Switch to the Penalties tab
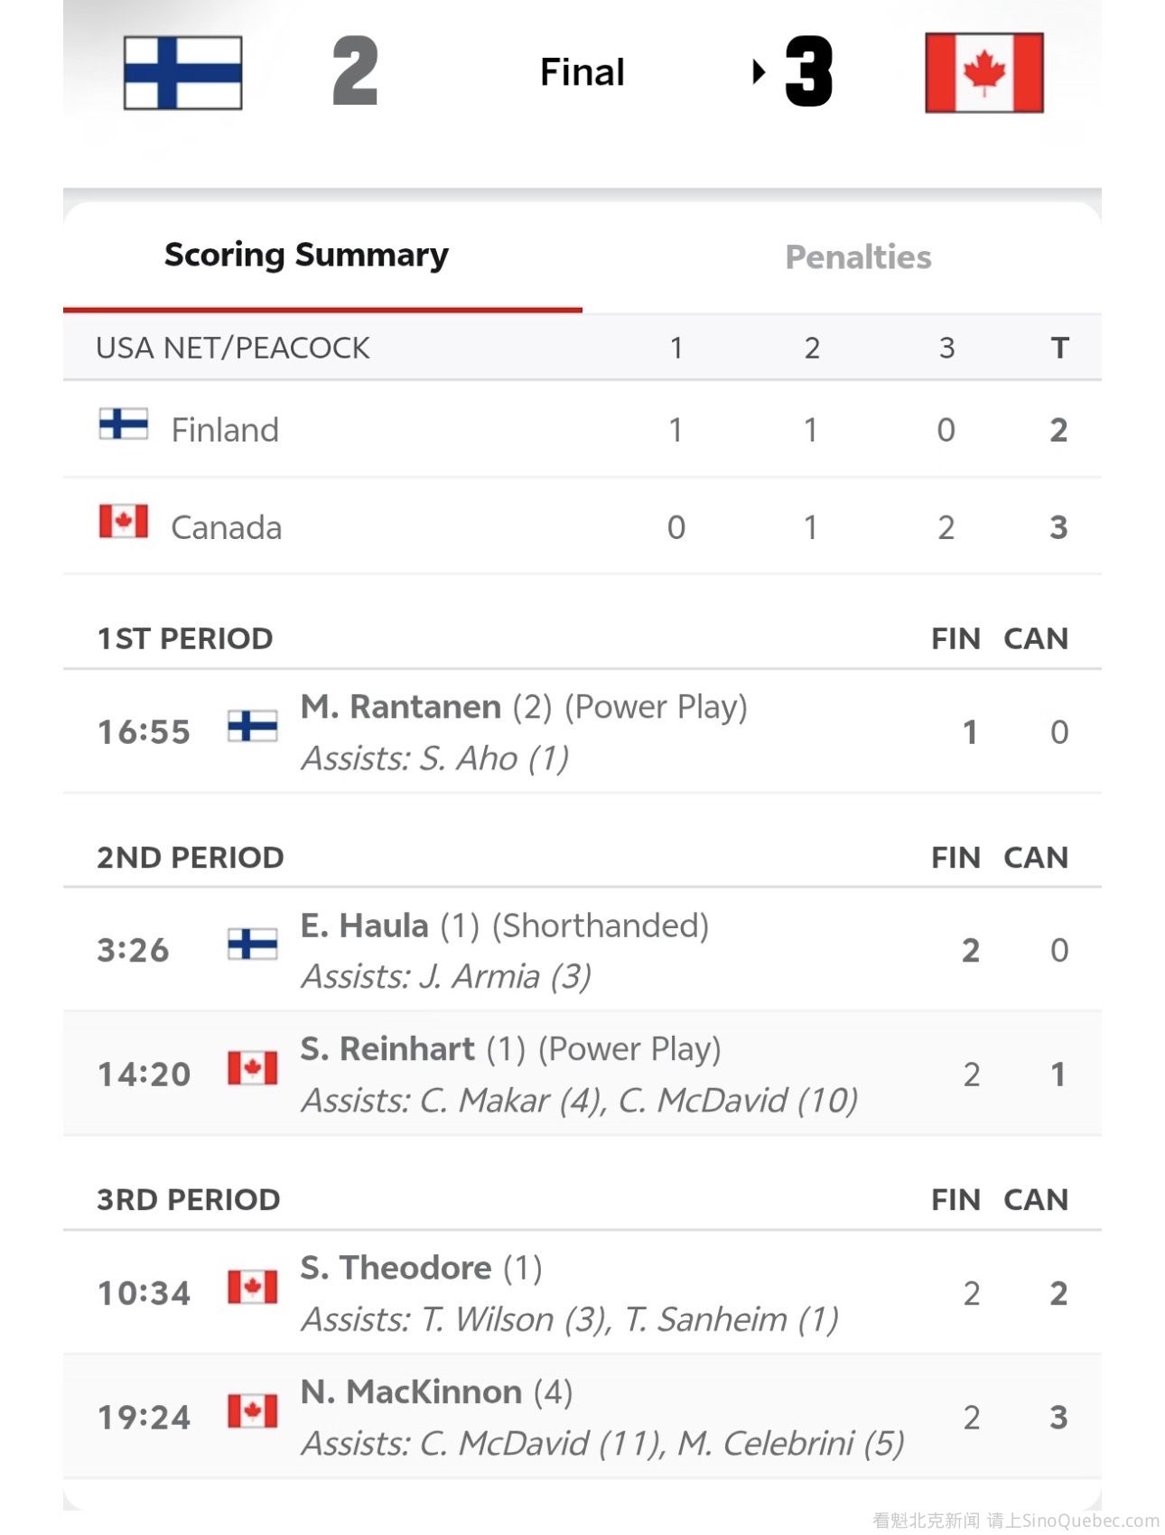Screen dimensions: 1165x1535 858,257
